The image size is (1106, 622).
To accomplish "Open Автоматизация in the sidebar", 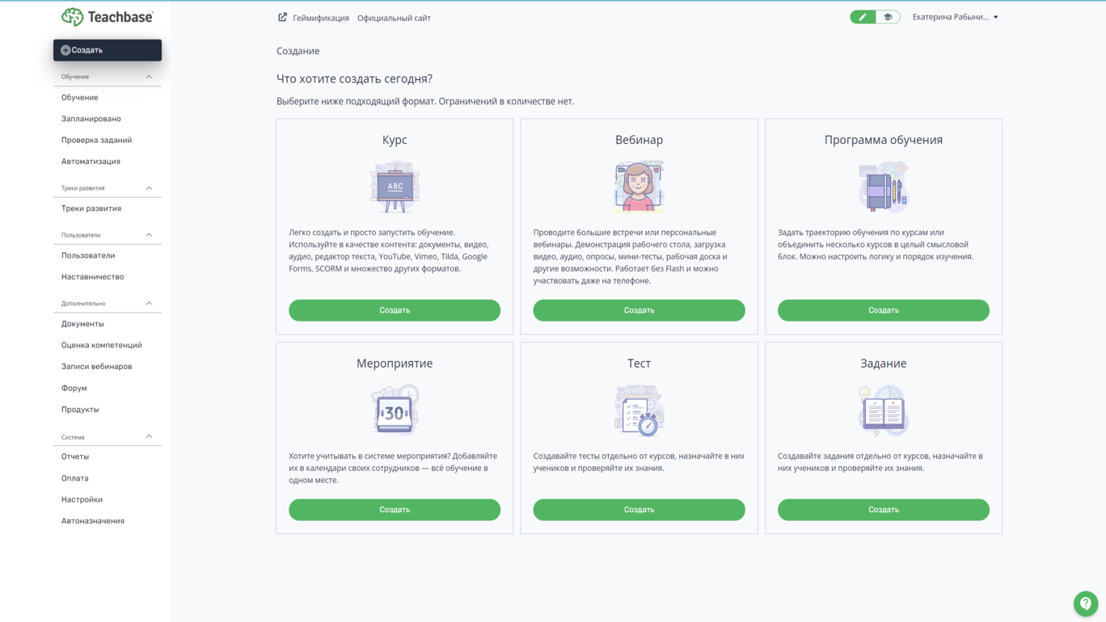I will pyautogui.click(x=91, y=162).
